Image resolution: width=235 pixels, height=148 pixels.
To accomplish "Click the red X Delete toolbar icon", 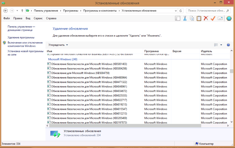I will (206, 18).
